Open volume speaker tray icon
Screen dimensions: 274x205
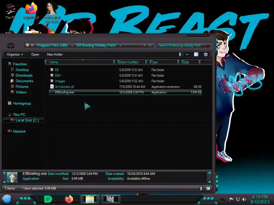click(x=244, y=199)
